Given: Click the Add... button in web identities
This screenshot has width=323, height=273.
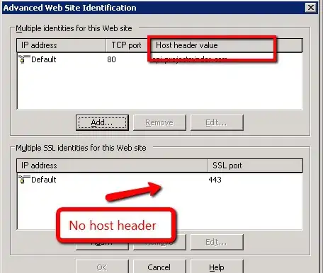Looking at the screenshot, I should (102, 122).
